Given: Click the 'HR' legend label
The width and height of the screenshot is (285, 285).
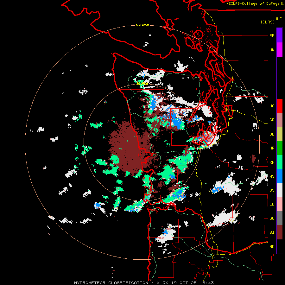Looking at the screenshot, I should point(272,148).
